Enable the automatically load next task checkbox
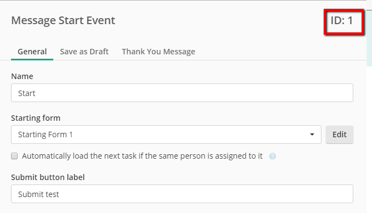This screenshot has height=213, width=372. point(14,156)
